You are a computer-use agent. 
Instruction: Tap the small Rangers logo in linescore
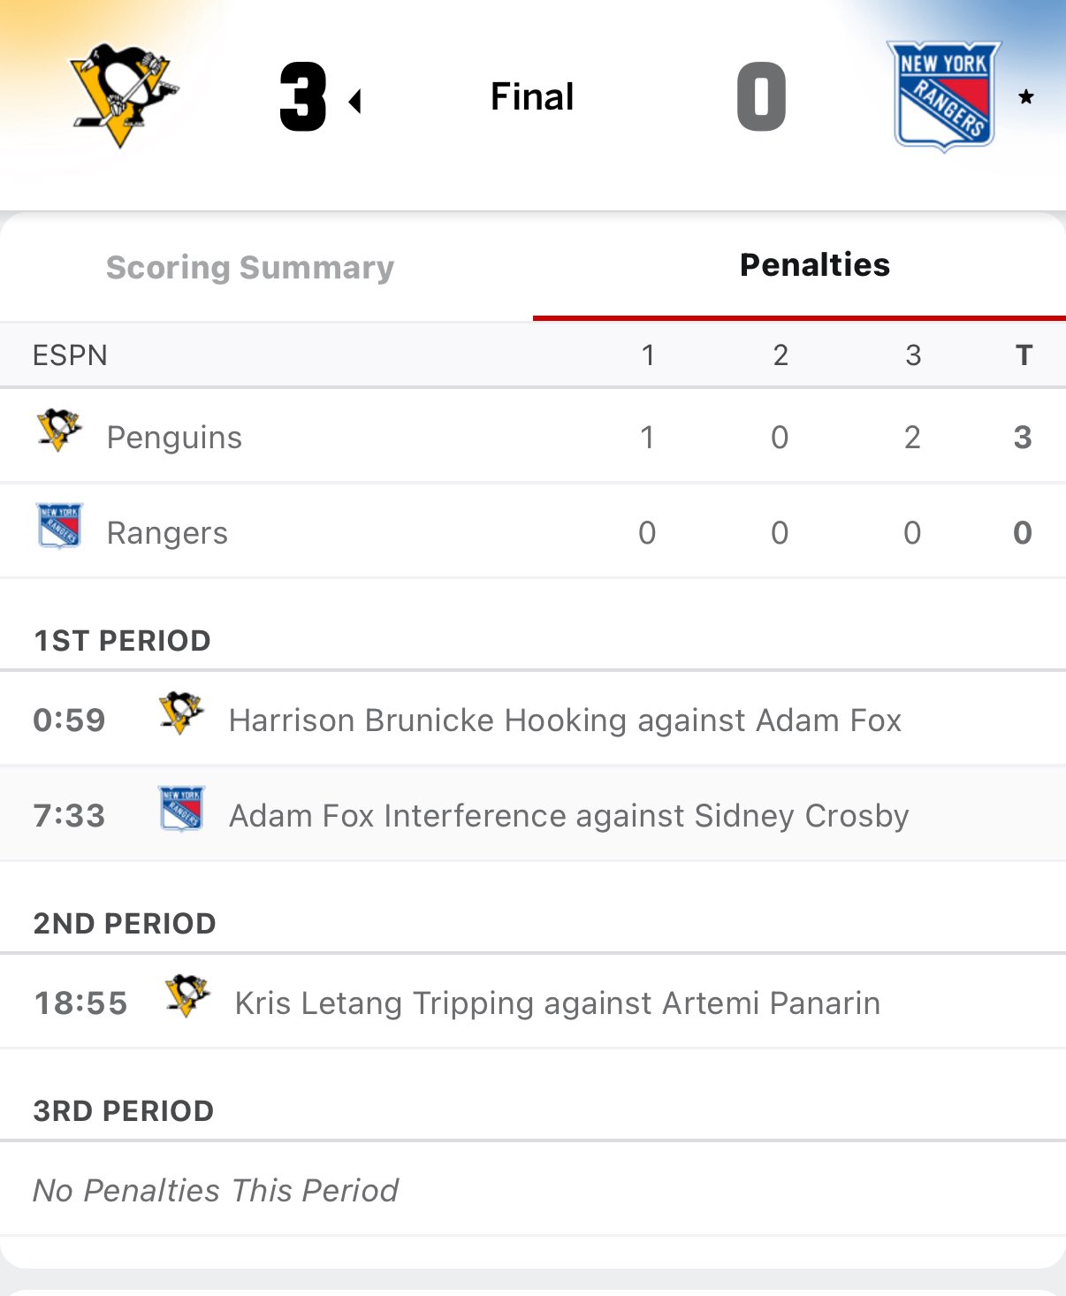point(59,526)
